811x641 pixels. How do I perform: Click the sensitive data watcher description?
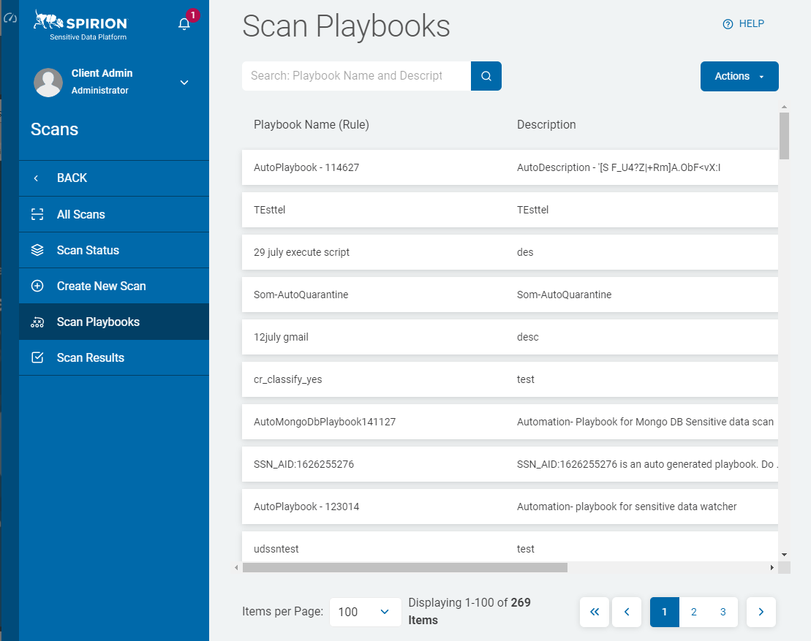pyautogui.click(x=627, y=507)
